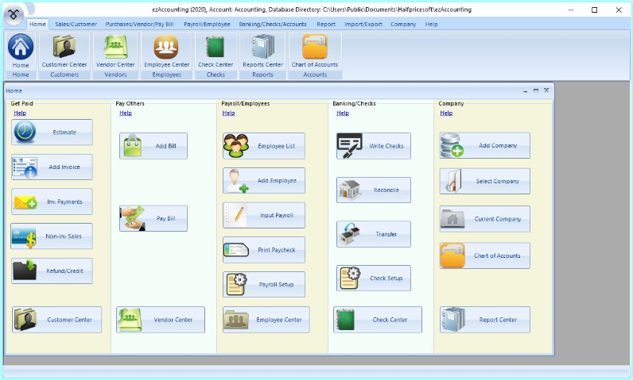The height and width of the screenshot is (380, 633).
Task: Click the application logo in the title bar
Action: tap(14, 15)
